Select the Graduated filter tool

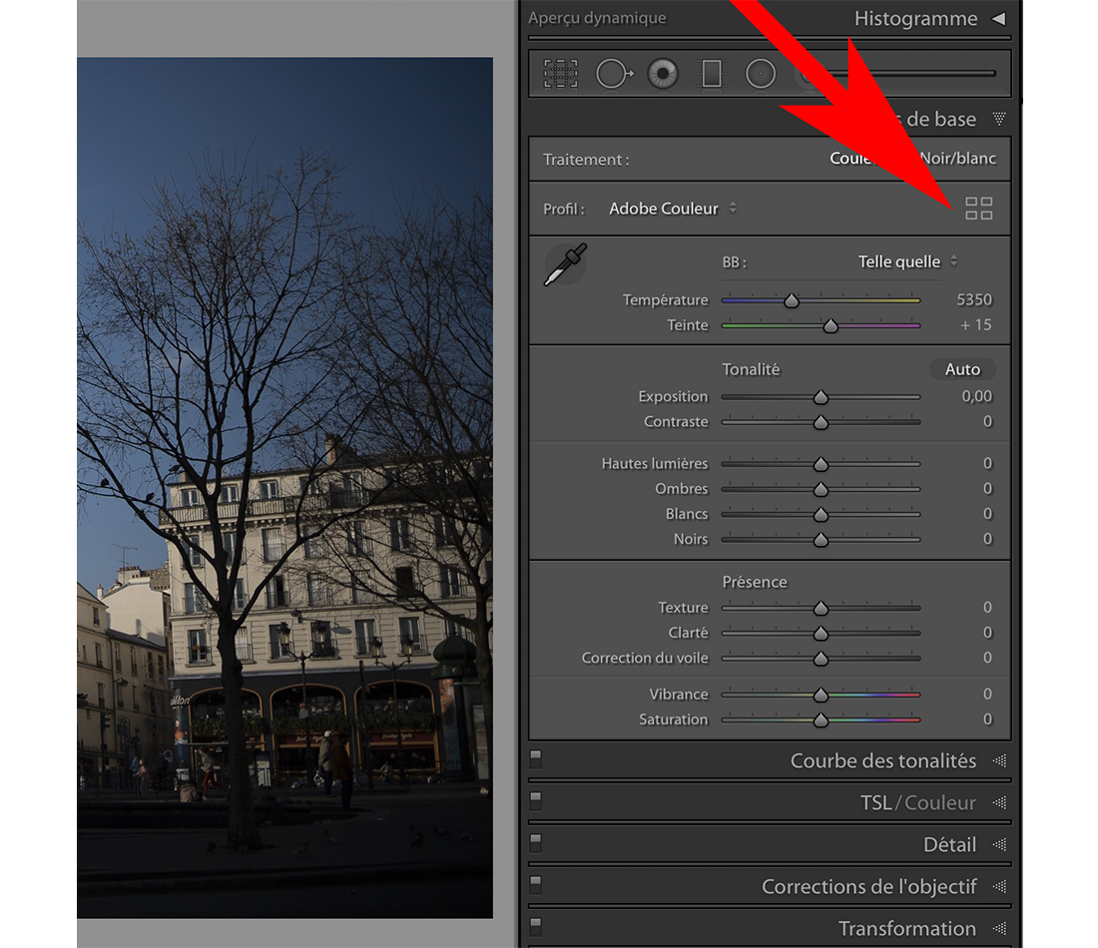pyautogui.click(x=712, y=74)
